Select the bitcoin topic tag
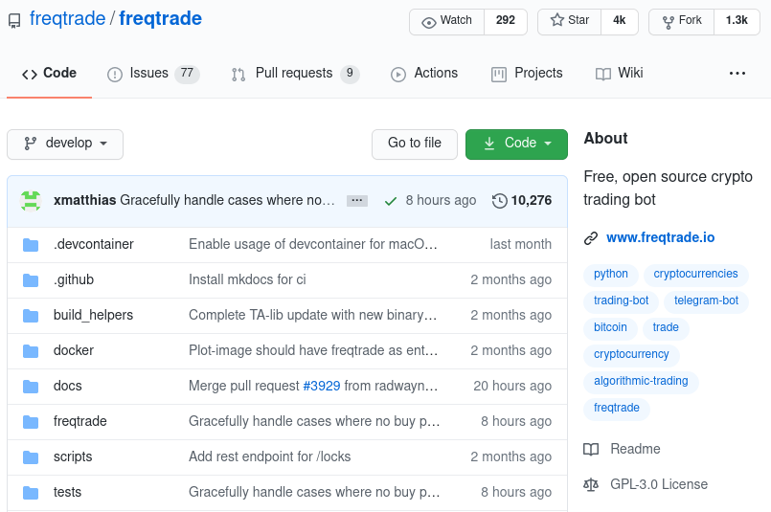This screenshot has height=512, width=771. (610, 327)
